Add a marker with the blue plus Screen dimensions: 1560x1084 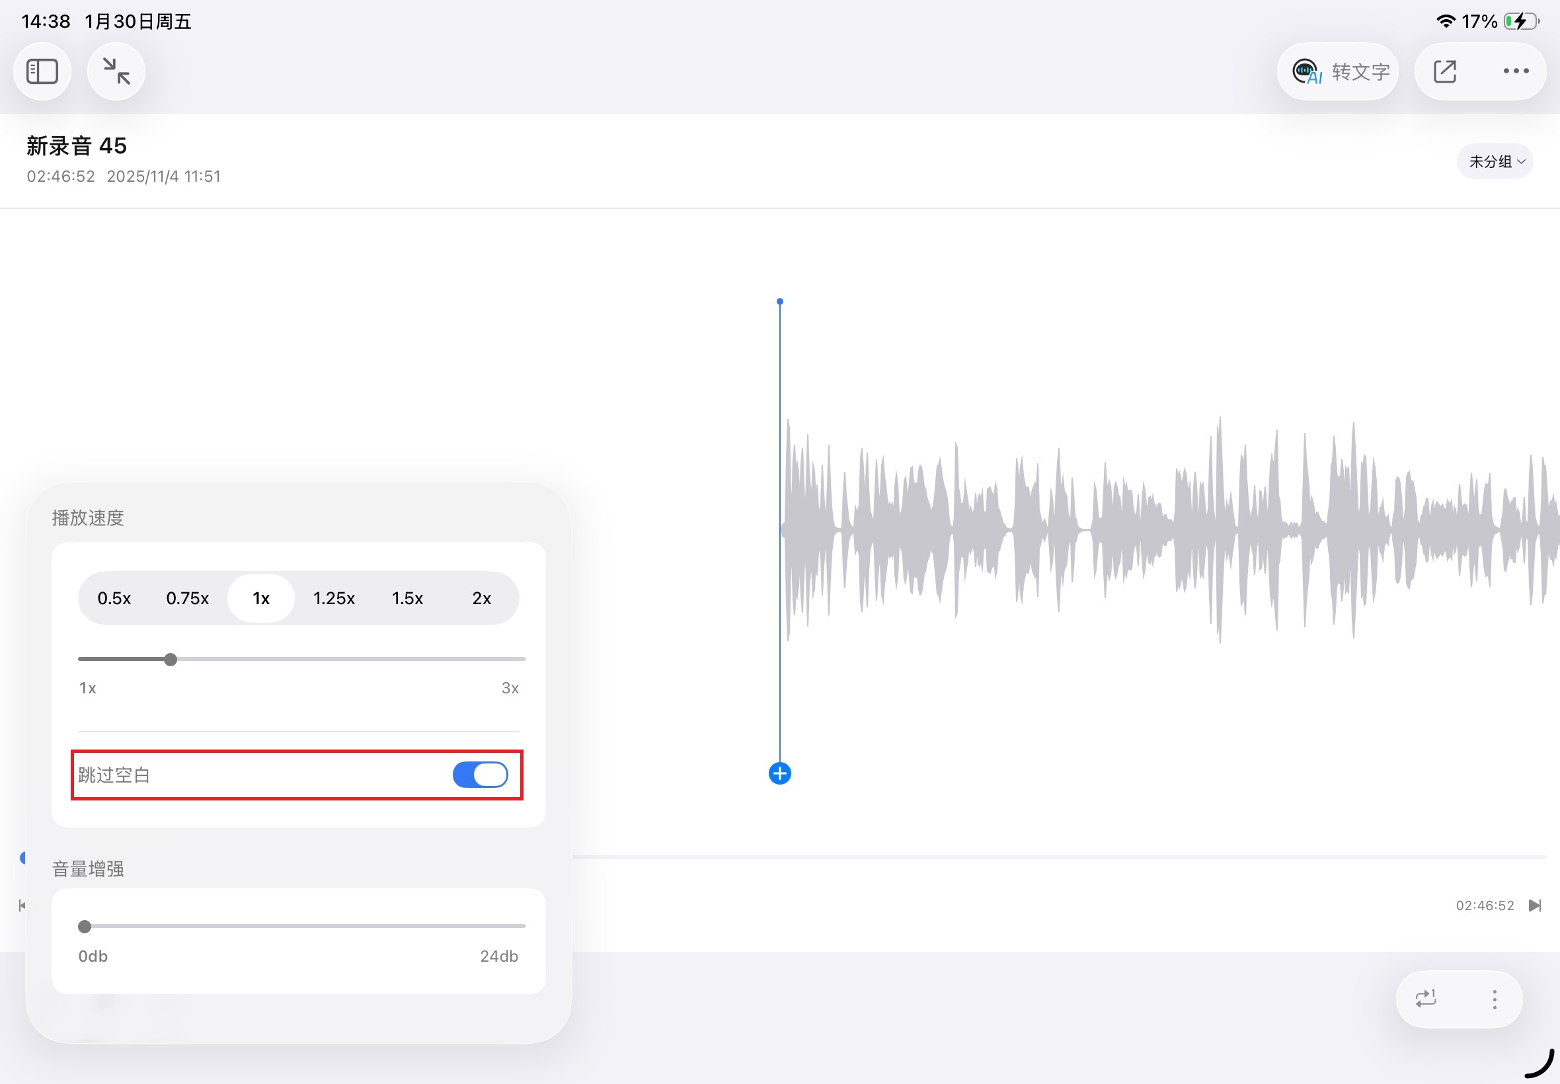(x=779, y=773)
